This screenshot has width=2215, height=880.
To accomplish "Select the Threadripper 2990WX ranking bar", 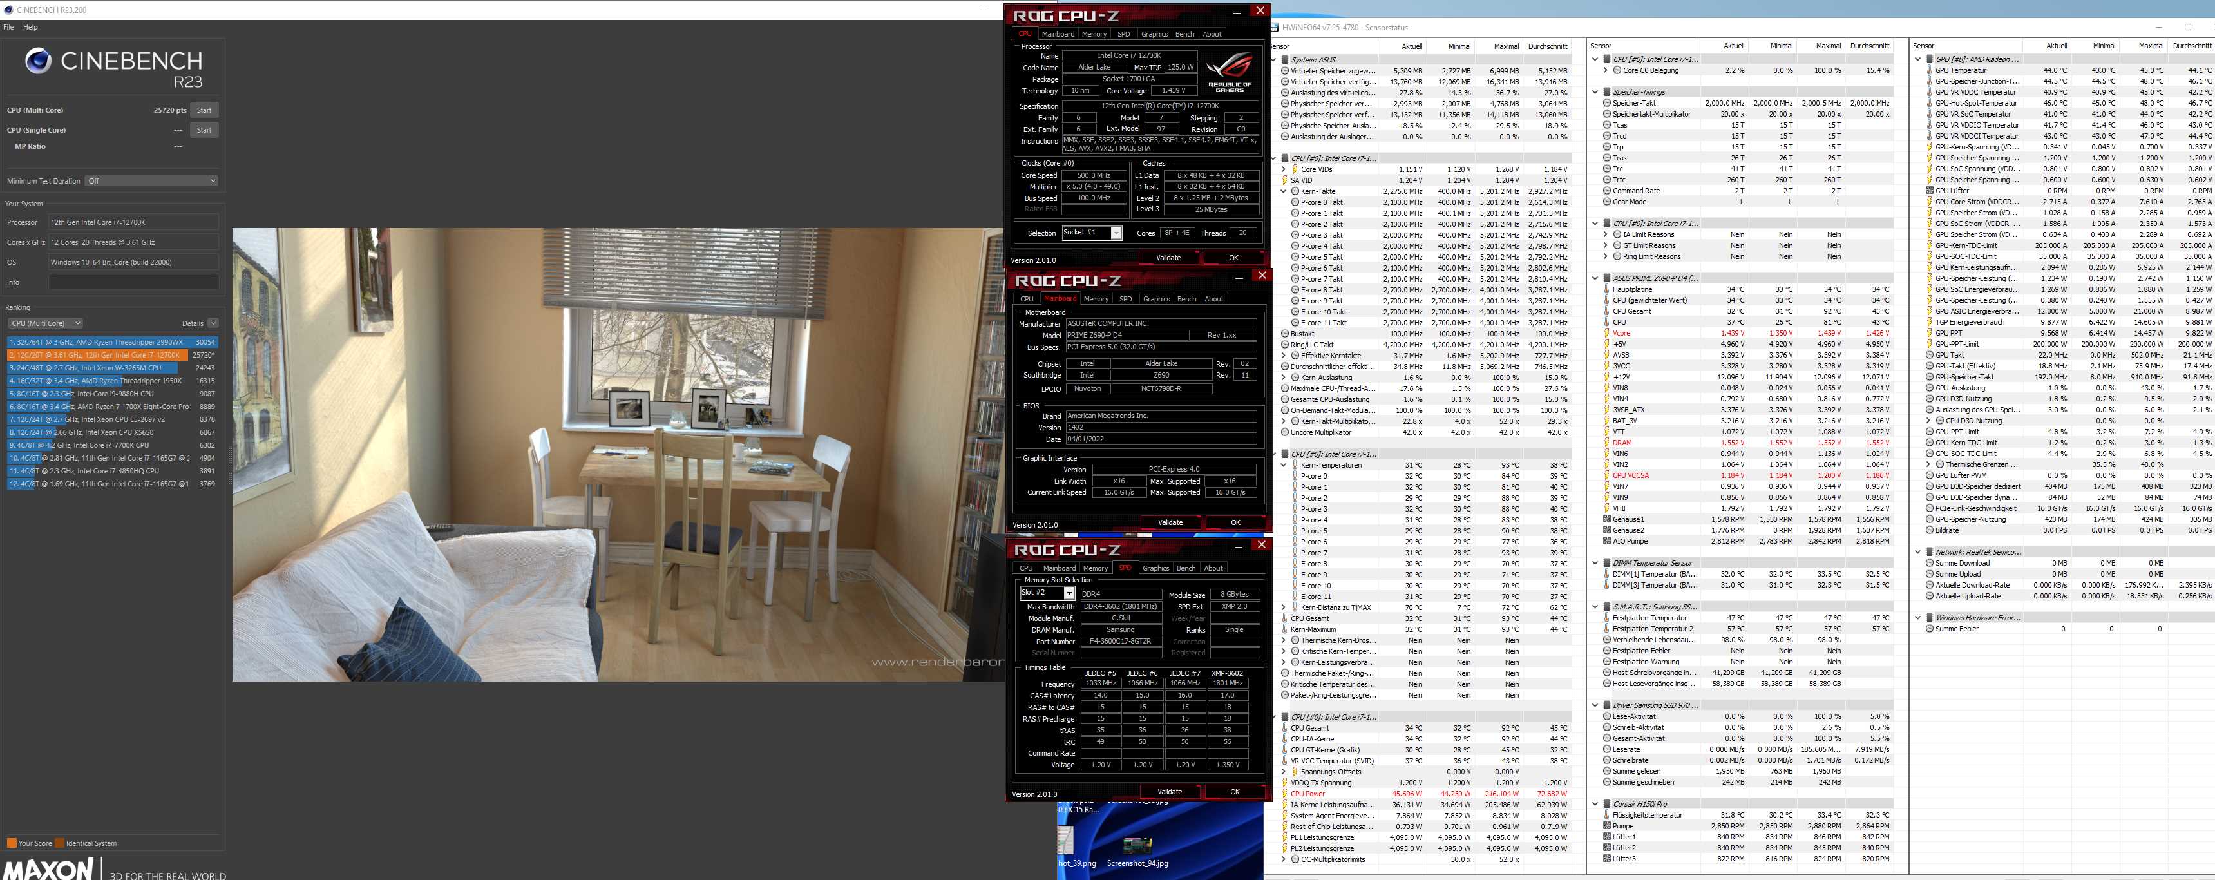I will 97,341.
